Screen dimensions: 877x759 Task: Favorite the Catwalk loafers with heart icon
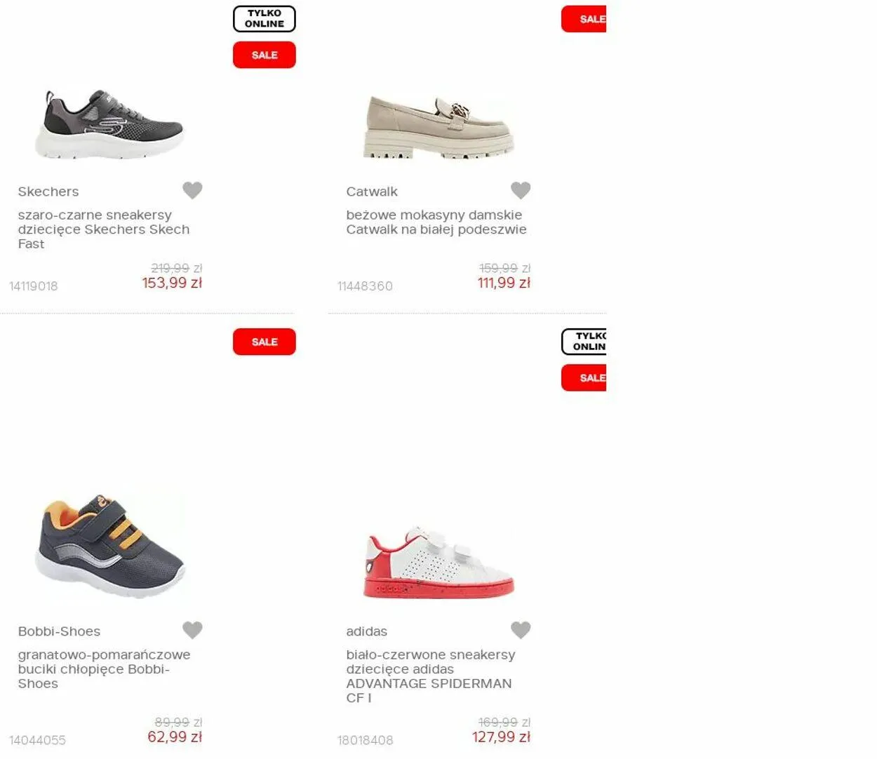[521, 190]
